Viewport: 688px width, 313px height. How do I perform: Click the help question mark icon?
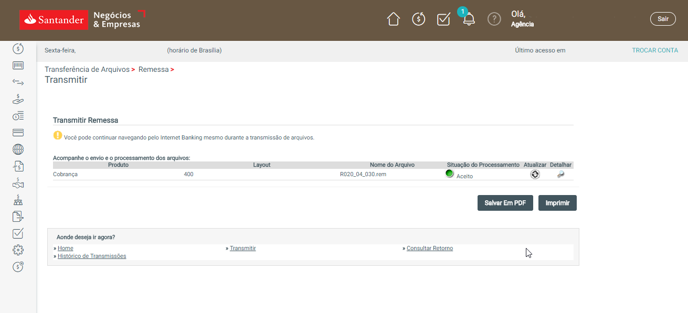click(x=494, y=19)
